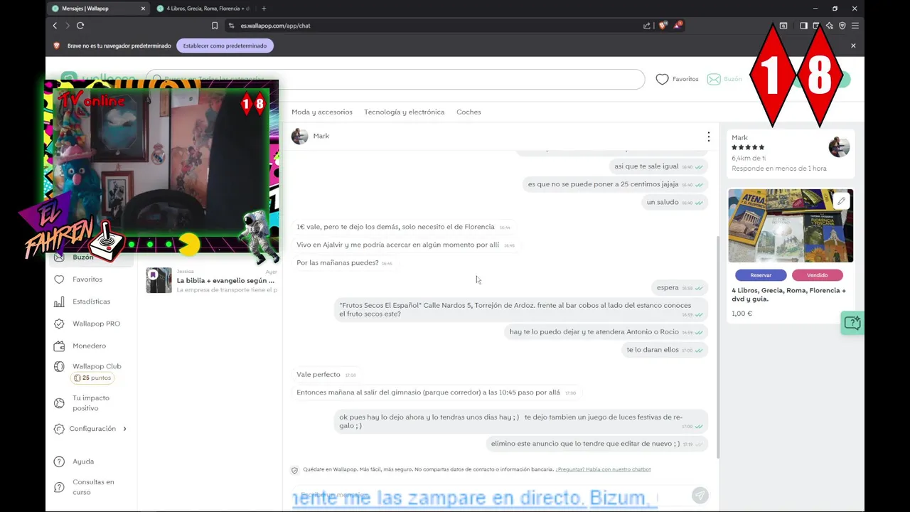Open the Brave Shields lion icon
910x512 pixels.
tap(663, 26)
